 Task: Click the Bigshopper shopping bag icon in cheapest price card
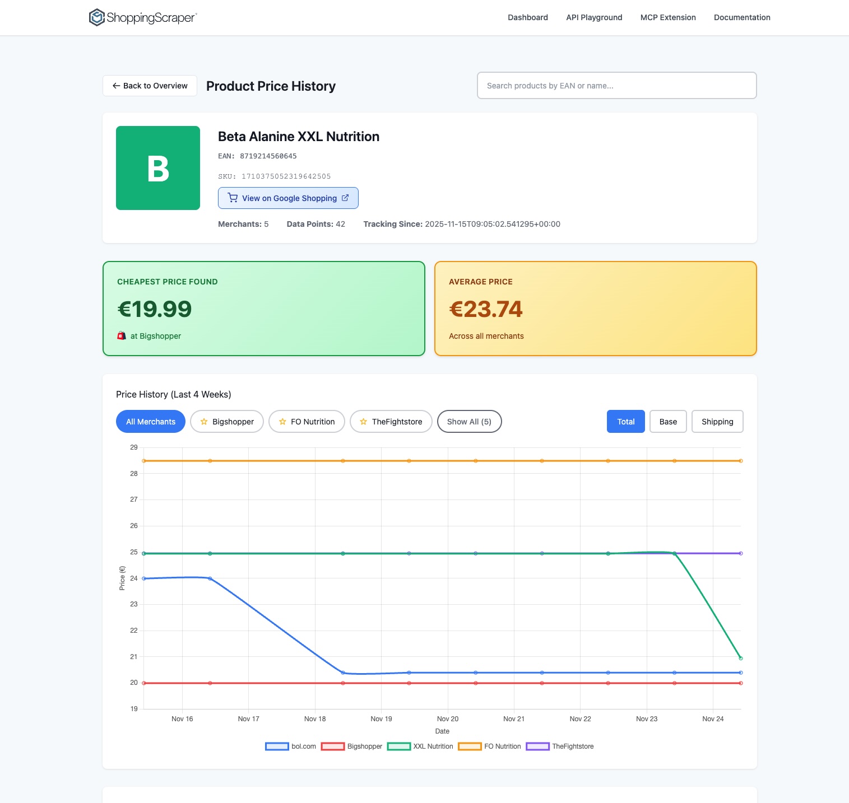(122, 336)
